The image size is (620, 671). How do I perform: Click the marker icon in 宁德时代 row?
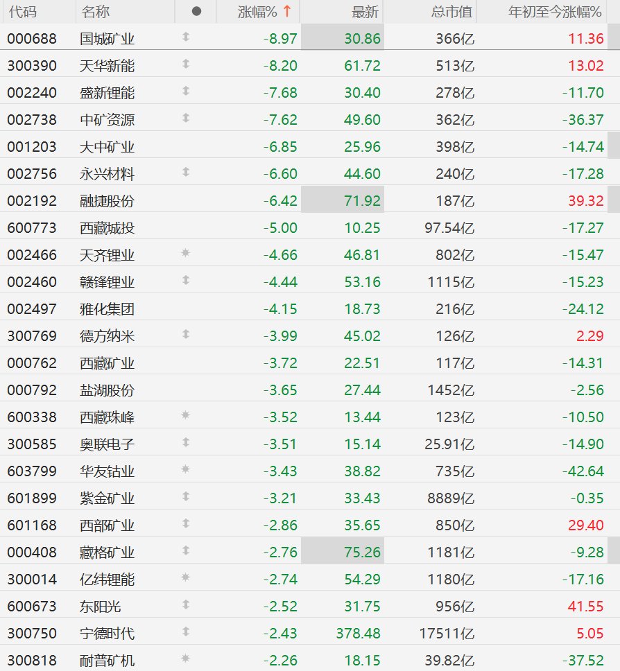[186, 631]
